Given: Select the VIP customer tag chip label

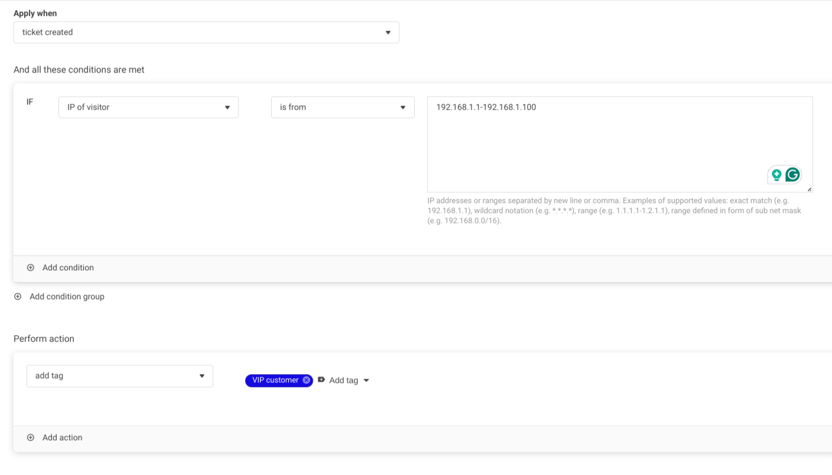Looking at the screenshot, I should (x=275, y=381).
